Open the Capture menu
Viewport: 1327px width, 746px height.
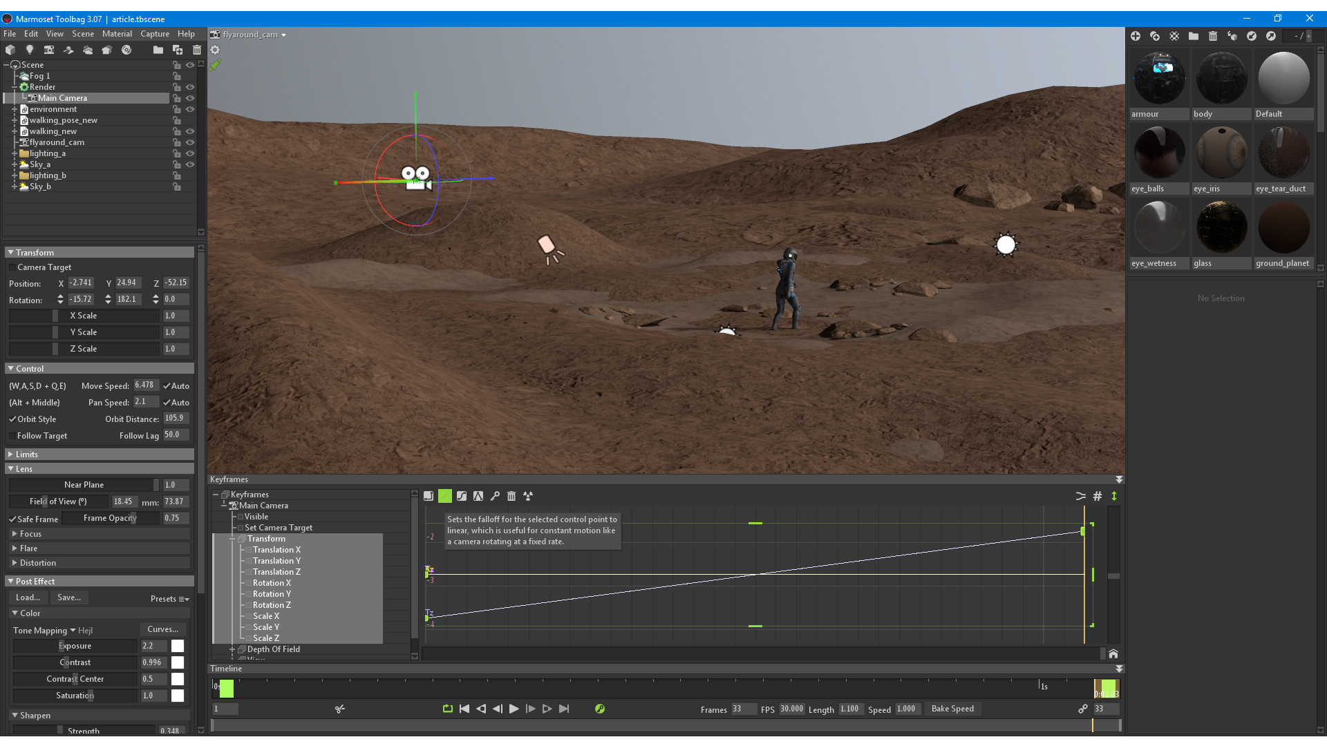[155, 34]
